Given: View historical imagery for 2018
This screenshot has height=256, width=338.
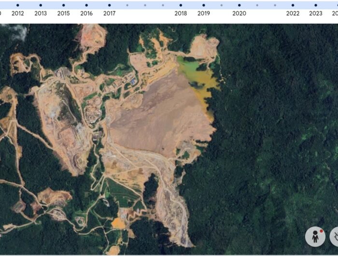Looking at the screenshot, I should click(181, 5).
